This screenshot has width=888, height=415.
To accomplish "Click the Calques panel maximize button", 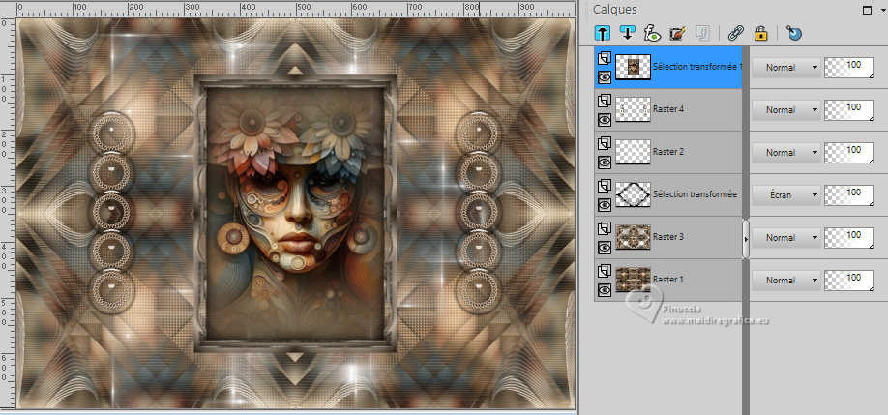I will (x=866, y=9).
